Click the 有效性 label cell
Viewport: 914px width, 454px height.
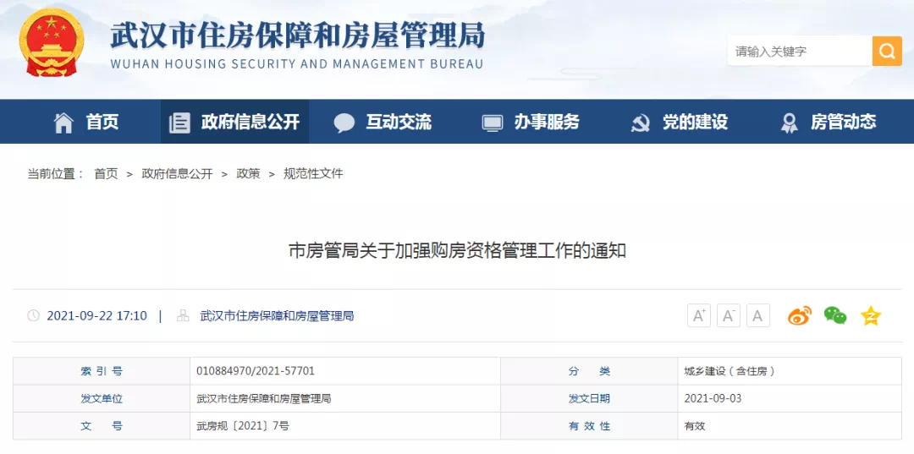(x=589, y=426)
